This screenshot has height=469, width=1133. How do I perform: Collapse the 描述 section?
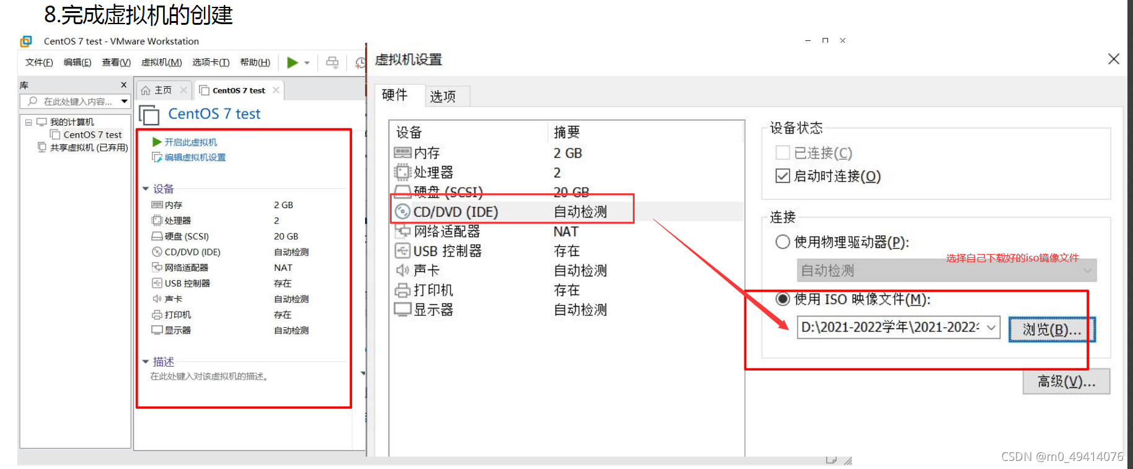(146, 361)
